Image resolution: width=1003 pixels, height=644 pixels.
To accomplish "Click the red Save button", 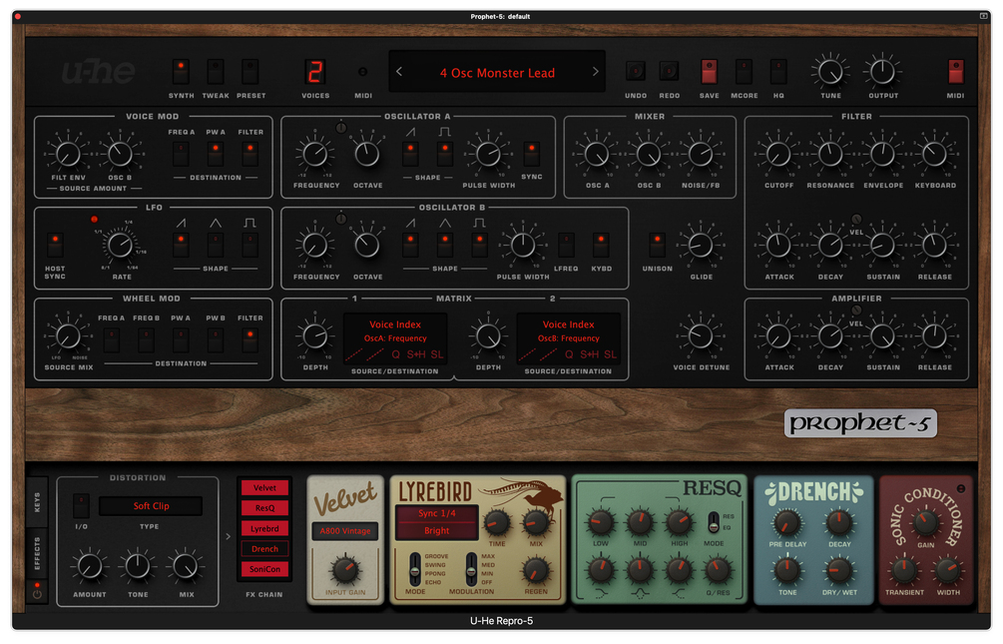I will tap(709, 71).
